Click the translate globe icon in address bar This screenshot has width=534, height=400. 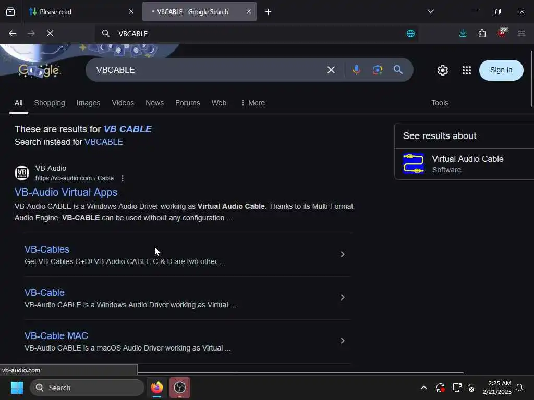tap(410, 33)
